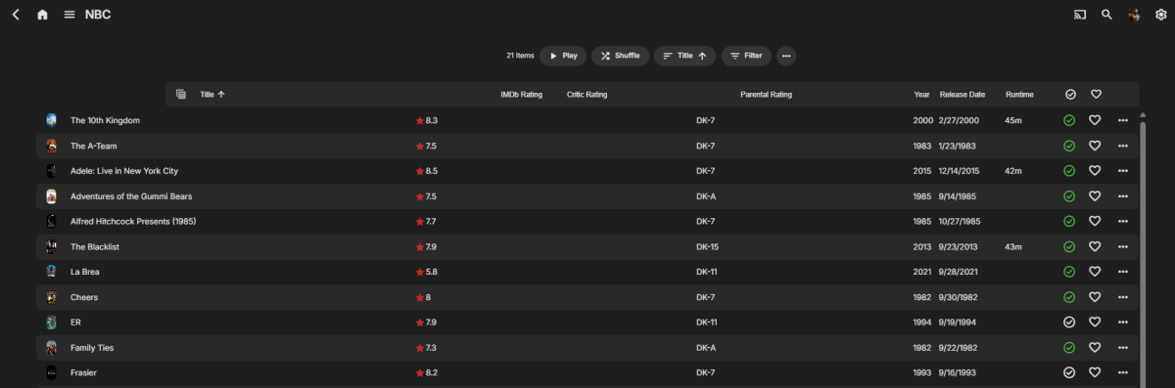This screenshot has height=388, width=1175.
Task: Open more options for ER
Action: 1122,322
